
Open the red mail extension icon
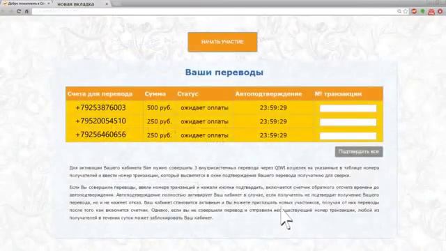[x=431, y=11]
